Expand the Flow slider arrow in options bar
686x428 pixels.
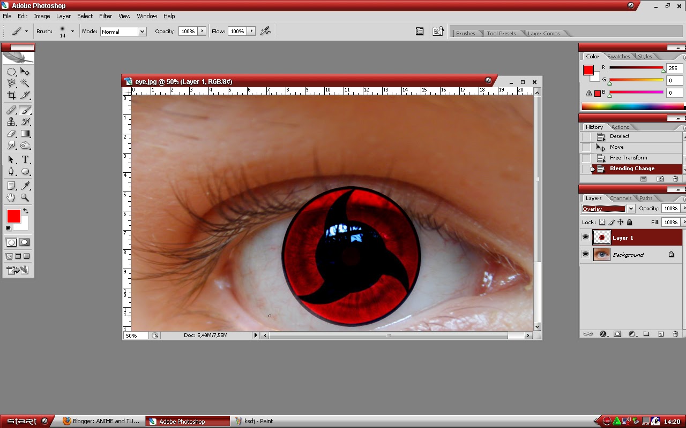pos(251,31)
